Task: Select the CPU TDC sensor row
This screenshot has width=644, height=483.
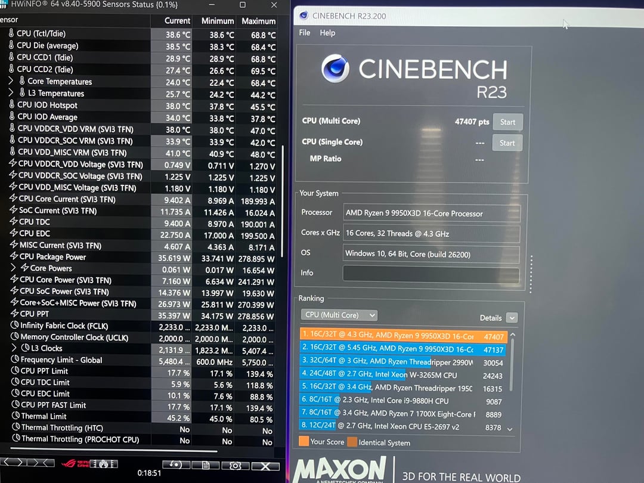Action: (142, 222)
